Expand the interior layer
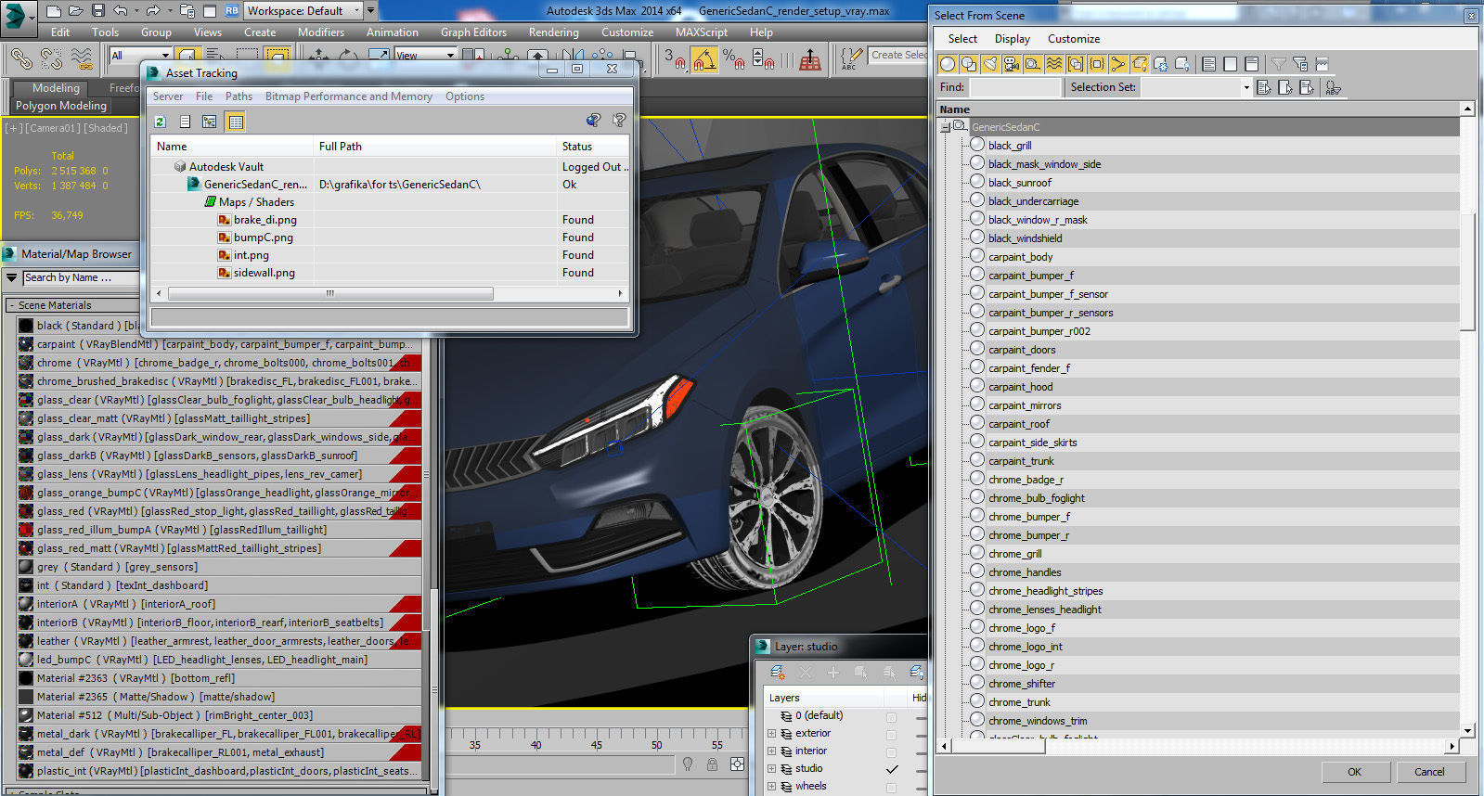This screenshot has width=1484, height=796. point(771,751)
